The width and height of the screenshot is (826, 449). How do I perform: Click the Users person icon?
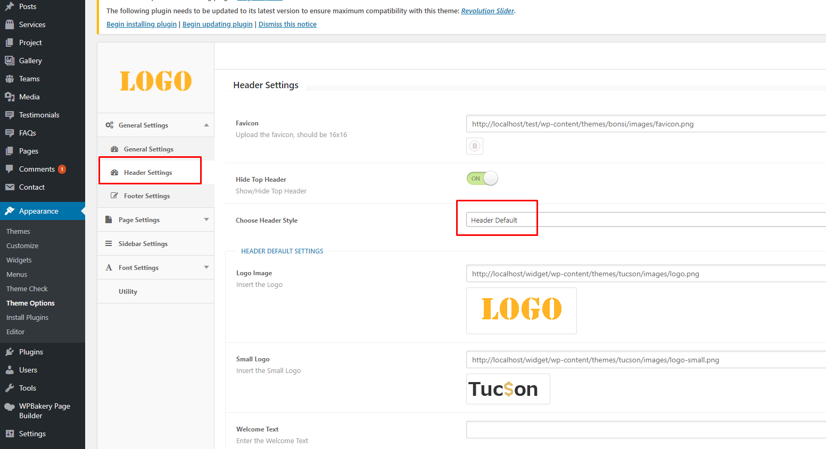[10, 370]
